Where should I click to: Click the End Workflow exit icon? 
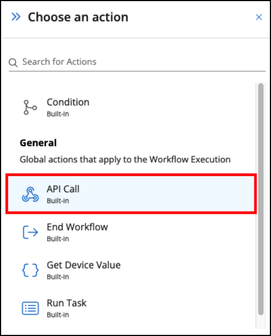[x=30, y=232]
